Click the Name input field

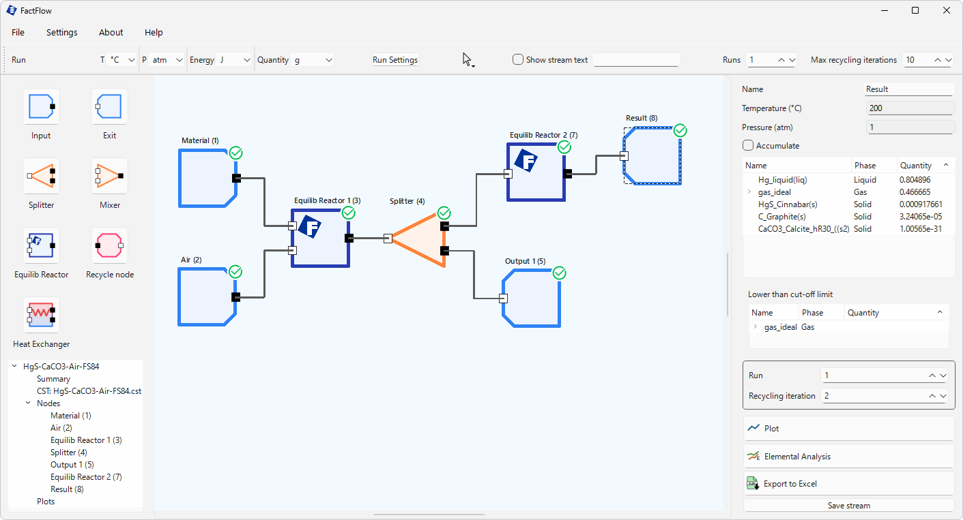coord(908,89)
